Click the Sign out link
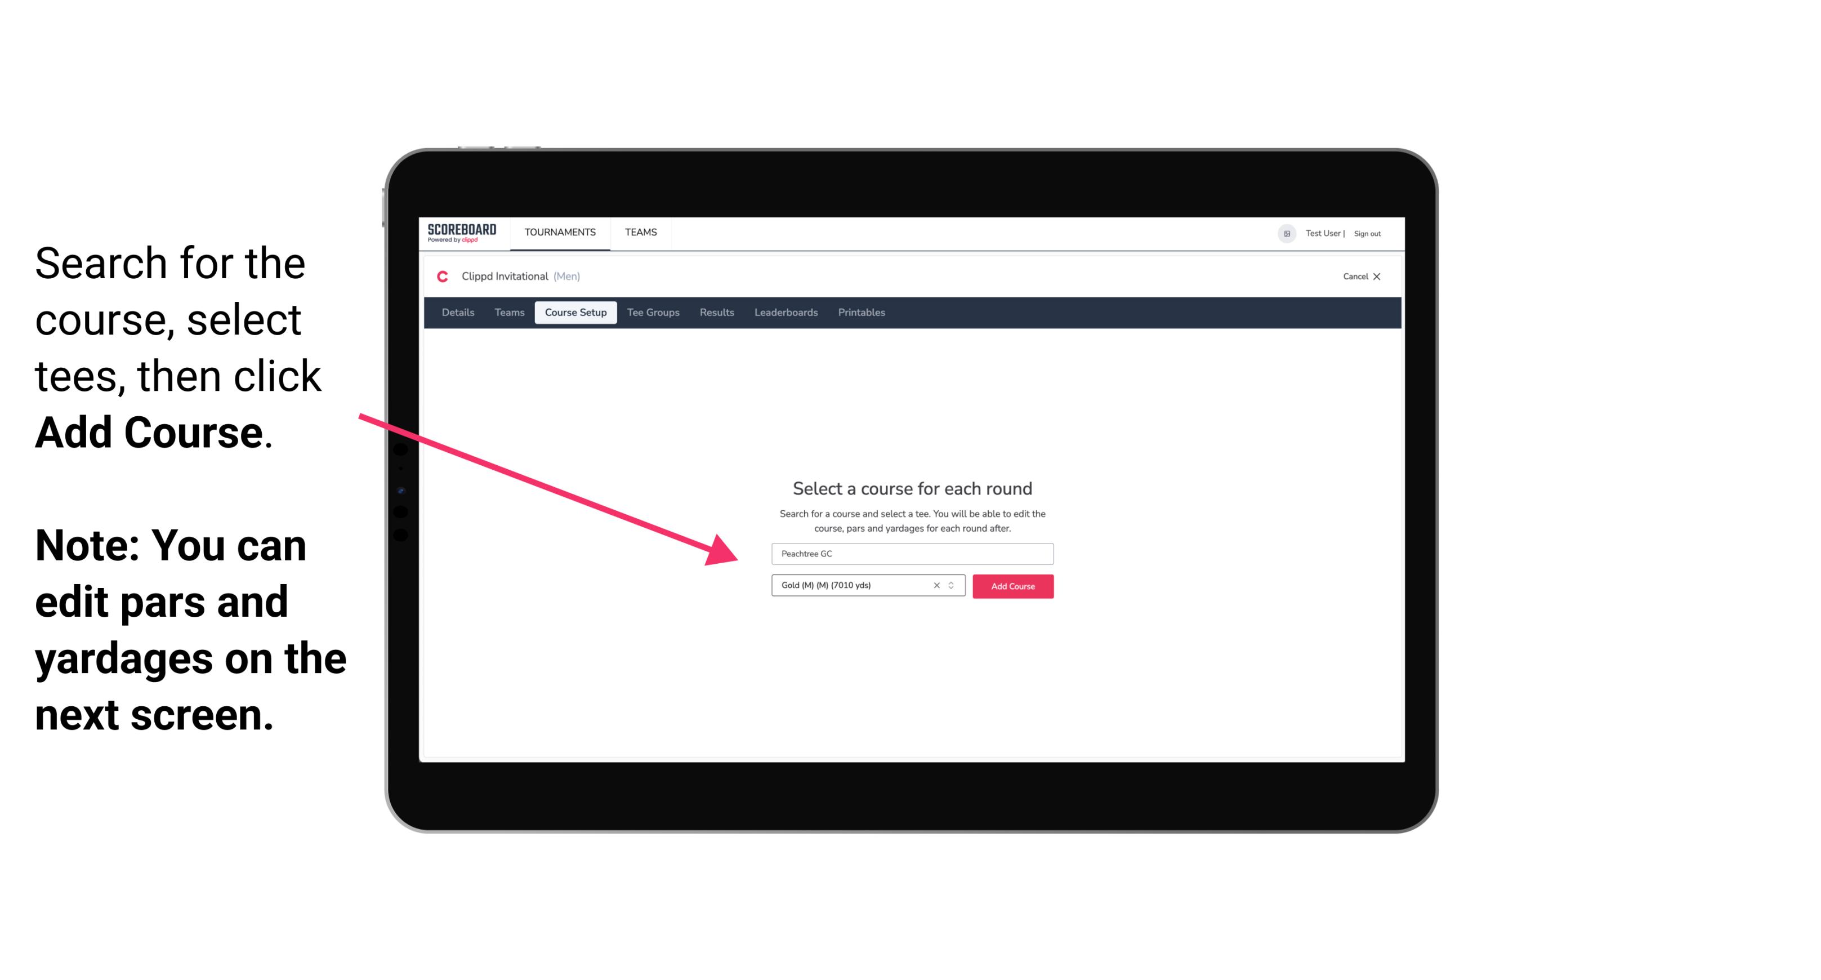The width and height of the screenshot is (1821, 980). (x=1368, y=233)
